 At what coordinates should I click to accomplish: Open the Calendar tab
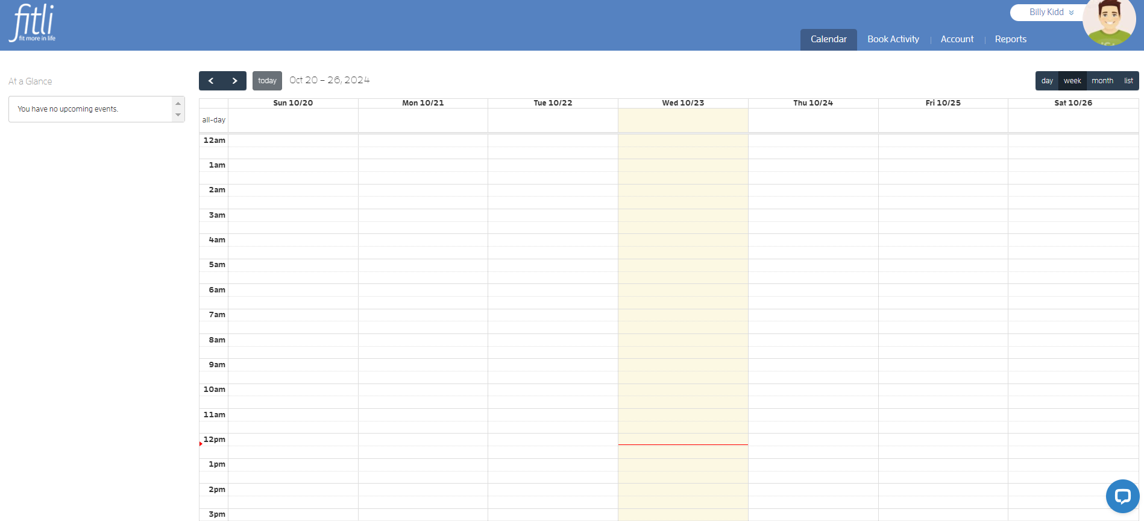828,39
